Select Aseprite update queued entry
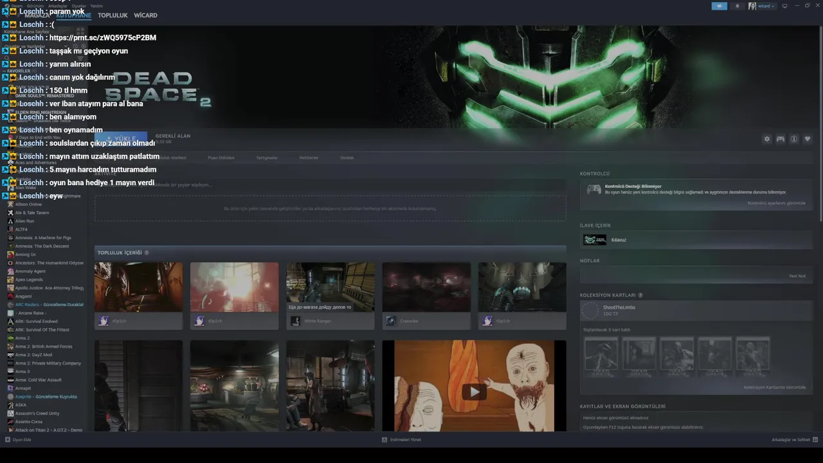The height and width of the screenshot is (463, 823). [x=45, y=397]
